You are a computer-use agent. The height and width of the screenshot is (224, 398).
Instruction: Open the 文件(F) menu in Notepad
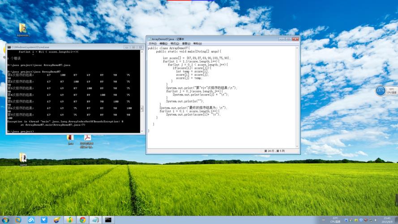pyautogui.click(x=152, y=44)
